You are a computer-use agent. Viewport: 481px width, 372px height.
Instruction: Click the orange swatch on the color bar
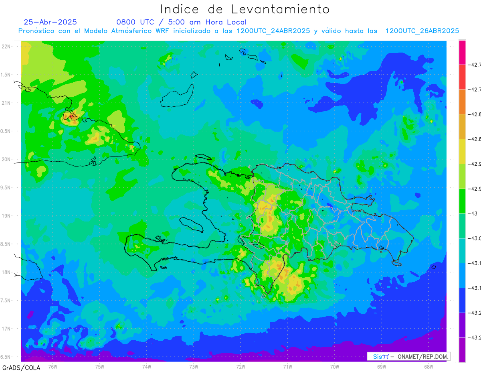click(x=462, y=102)
